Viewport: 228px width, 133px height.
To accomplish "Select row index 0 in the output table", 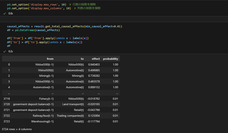I will pos(9,64).
